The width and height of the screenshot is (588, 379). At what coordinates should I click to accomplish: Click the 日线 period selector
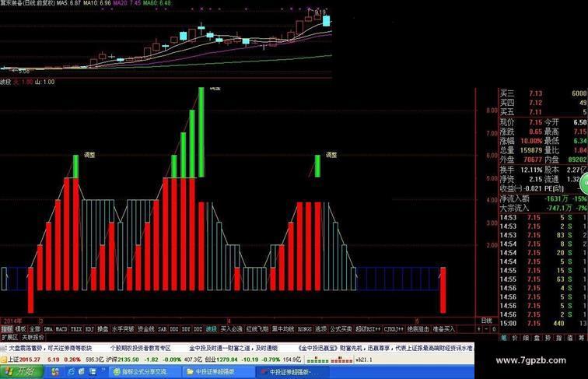(486, 321)
